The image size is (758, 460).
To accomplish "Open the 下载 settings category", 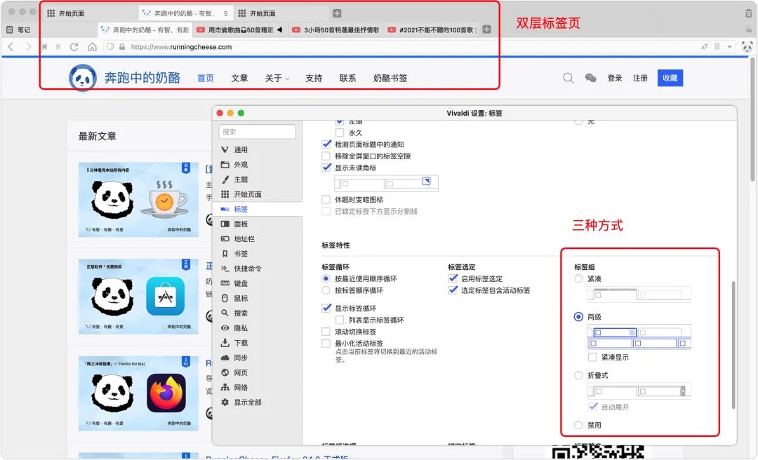I will coord(240,343).
